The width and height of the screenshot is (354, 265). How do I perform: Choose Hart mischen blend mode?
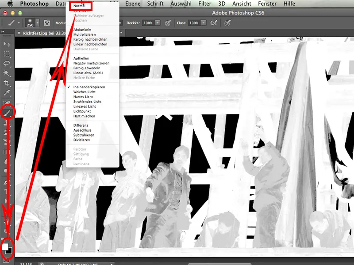(x=84, y=116)
